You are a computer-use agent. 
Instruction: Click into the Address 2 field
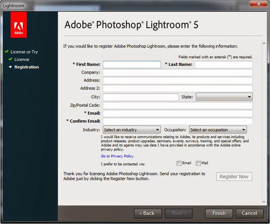tap(178, 88)
